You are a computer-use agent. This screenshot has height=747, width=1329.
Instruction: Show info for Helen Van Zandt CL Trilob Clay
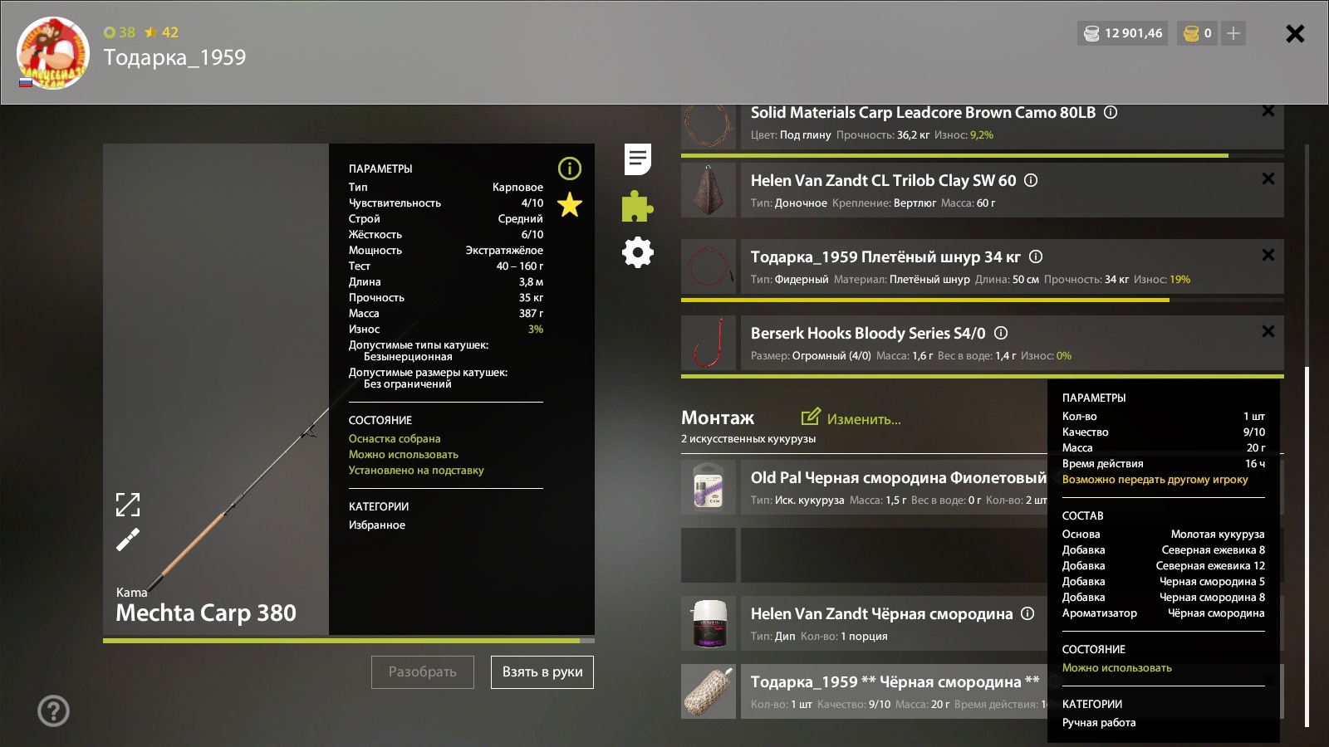[1031, 180]
